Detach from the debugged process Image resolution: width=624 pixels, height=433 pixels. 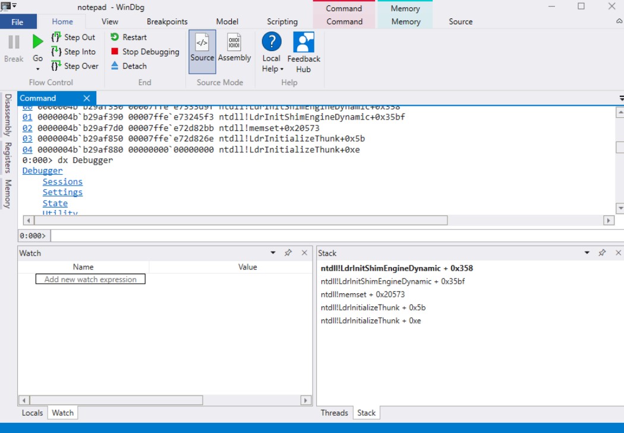[x=128, y=66]
